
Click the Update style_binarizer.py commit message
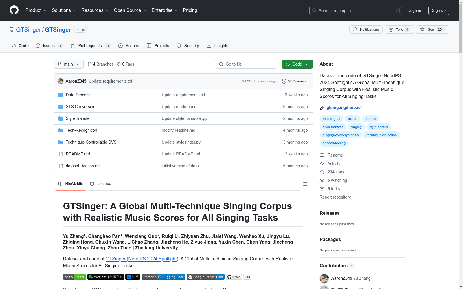184,118
